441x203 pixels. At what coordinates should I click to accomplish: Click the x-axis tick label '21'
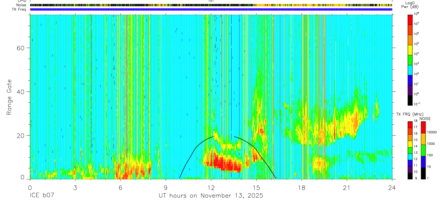tap(347, 188)
